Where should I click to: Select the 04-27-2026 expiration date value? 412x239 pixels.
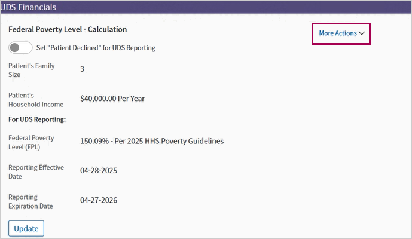[99, 200]
